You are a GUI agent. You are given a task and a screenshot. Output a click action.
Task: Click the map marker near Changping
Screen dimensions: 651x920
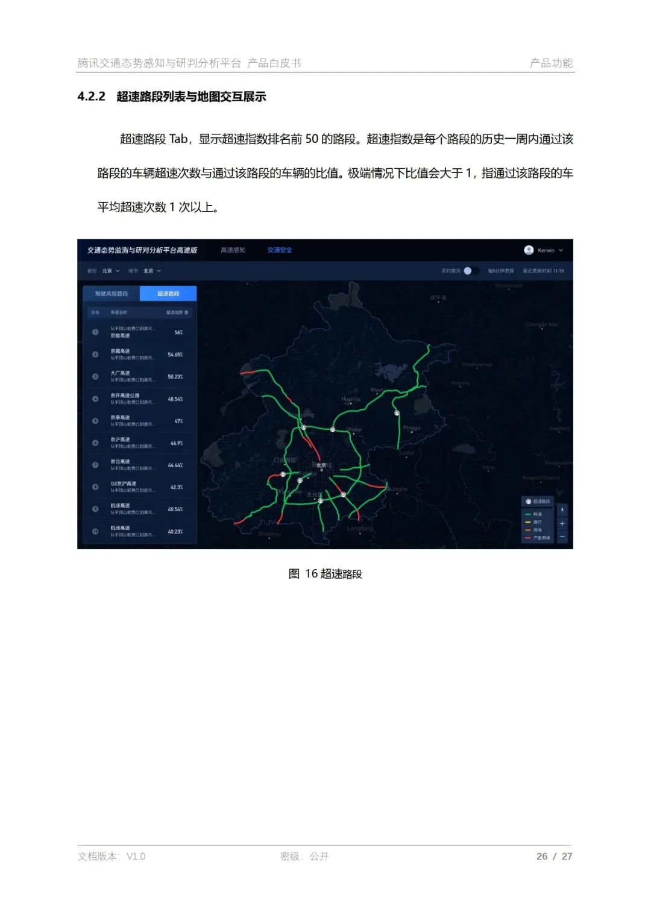pyautogui.click(x=304, y=427)
